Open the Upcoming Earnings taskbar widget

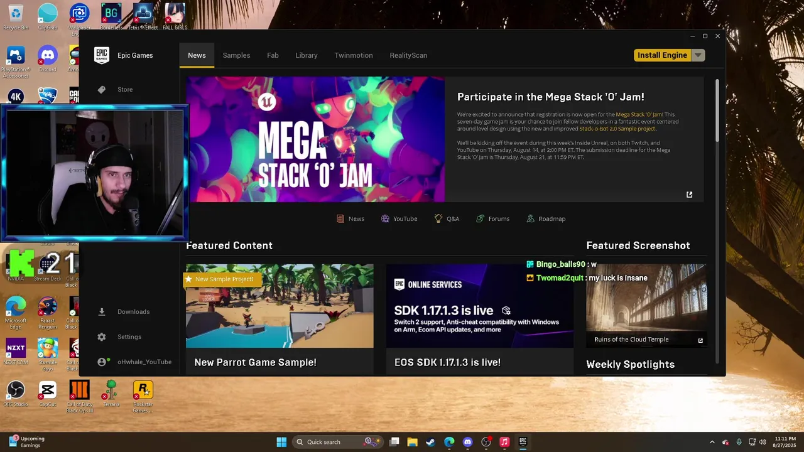[x=26, y=442]
